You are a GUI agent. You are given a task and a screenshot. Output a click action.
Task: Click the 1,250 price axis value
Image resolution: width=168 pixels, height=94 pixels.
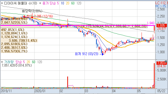161,45
